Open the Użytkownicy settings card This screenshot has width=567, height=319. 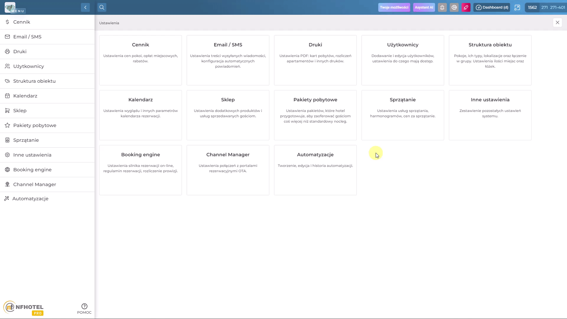(403, 60)
